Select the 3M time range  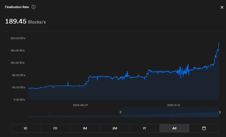click(x=115, y=128)
